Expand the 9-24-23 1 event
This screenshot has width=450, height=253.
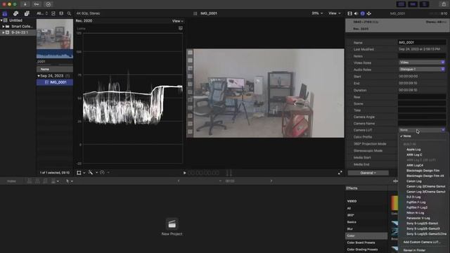pyautogui.click(x=3, y=32)
